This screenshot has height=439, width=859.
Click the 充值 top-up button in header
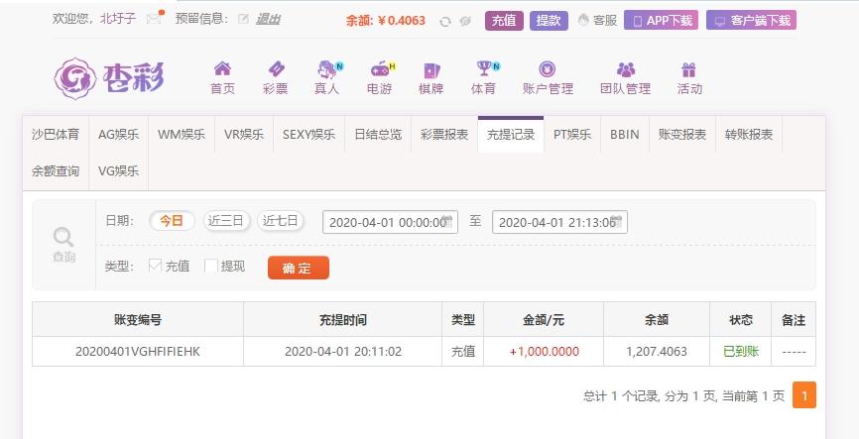pyautogui.click(x=504, y=21)
